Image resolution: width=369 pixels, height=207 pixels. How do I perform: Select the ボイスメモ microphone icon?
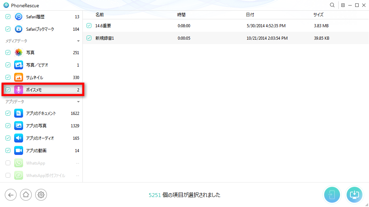(x=19, y=90)
